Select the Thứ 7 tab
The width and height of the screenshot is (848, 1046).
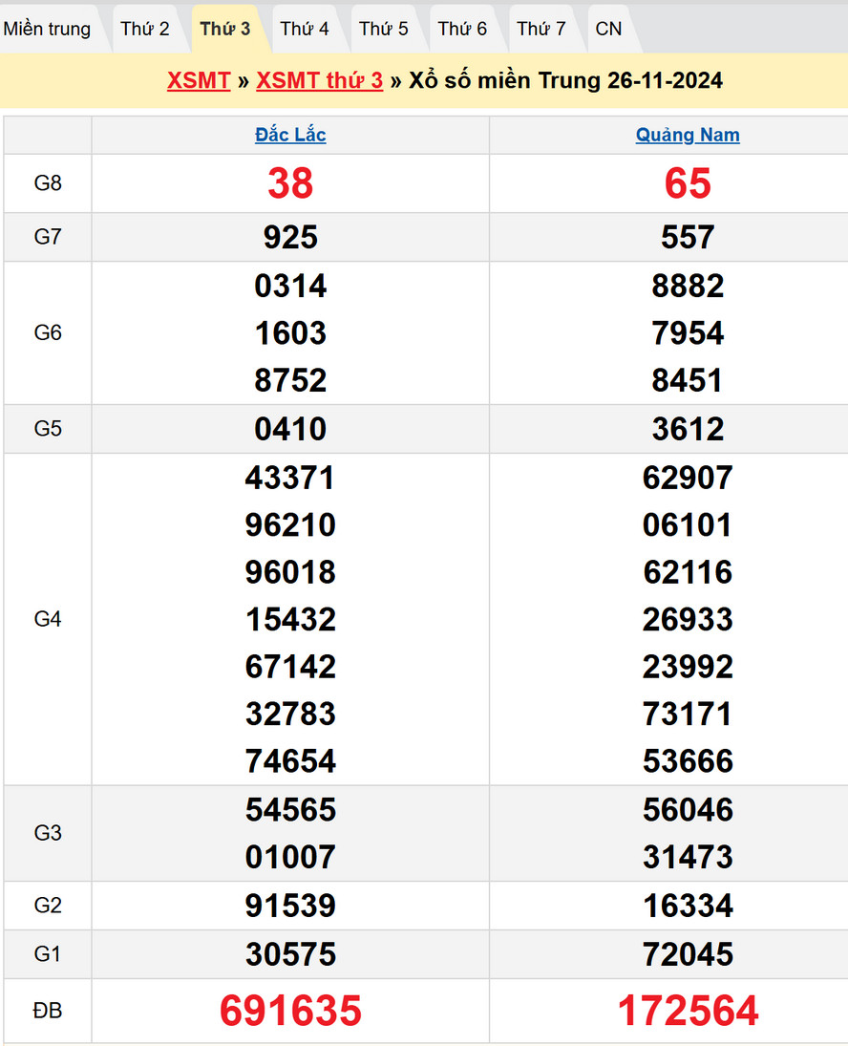(541, 29)
